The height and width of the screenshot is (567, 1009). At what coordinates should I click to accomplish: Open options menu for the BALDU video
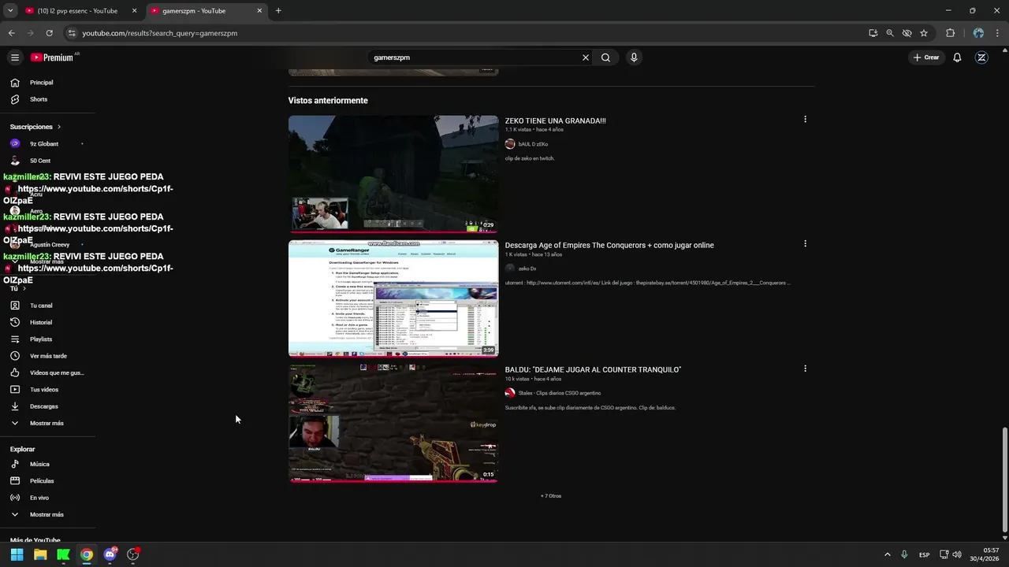click(x=805, y=368)
